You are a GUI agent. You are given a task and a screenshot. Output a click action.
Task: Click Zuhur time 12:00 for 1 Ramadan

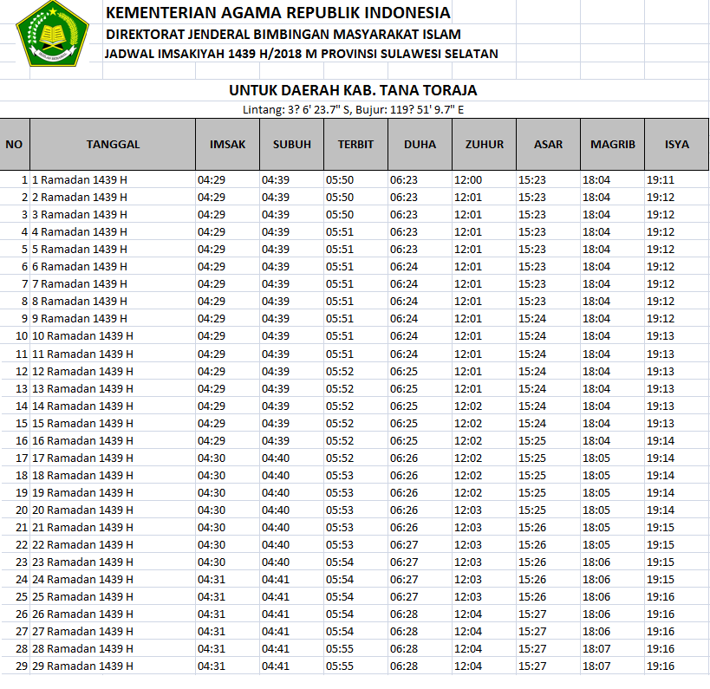[484, 180]
